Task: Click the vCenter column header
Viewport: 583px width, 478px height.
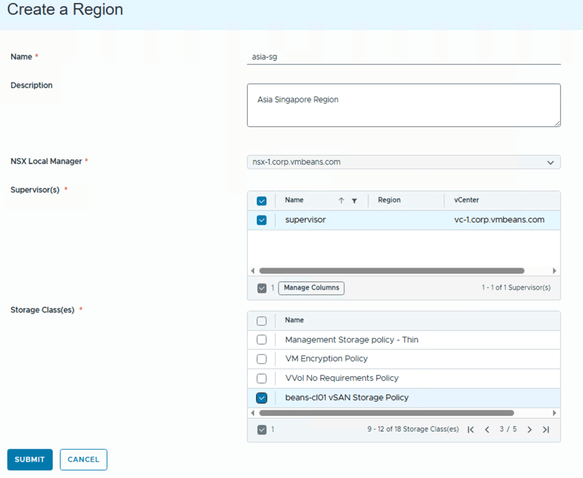Action: click(466, 200)
